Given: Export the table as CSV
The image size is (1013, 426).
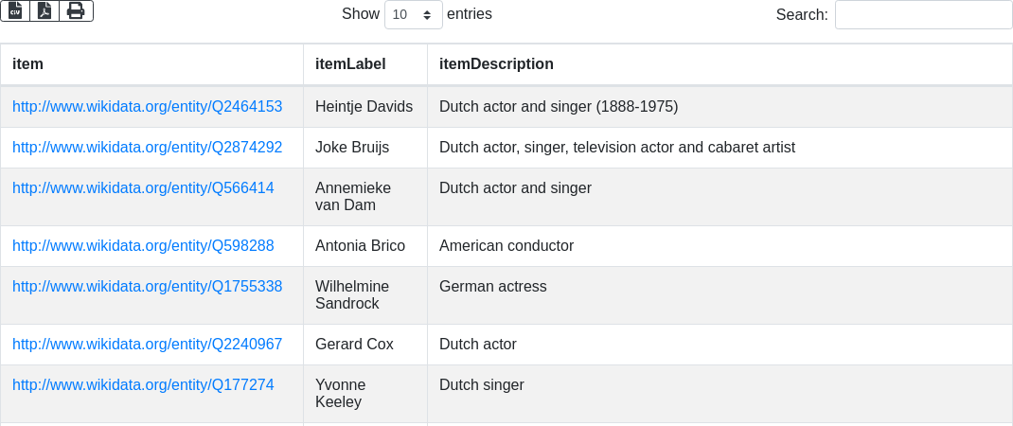Looking at the screenshot, I should 15,10.
